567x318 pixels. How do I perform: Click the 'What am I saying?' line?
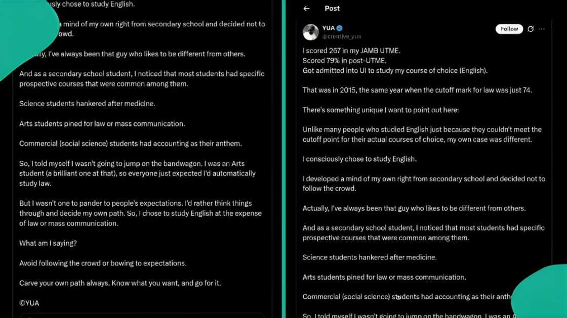pos(48,243)
